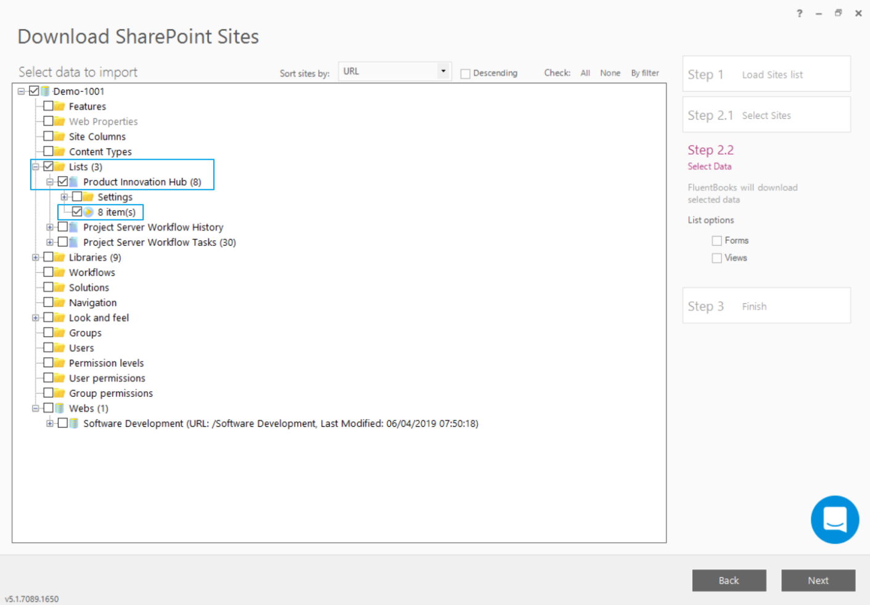Expand Project Server Workflow Tasks node

pos(50,242)
